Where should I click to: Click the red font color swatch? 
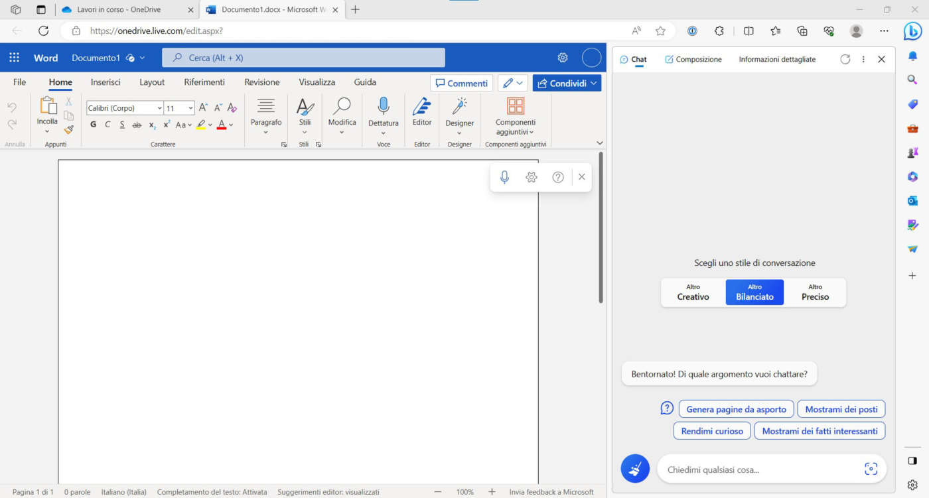pyautogui.click(x=221, y=125)
